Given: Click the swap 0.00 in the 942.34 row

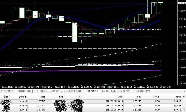Looking at the screenshot, I should point(157,105).
